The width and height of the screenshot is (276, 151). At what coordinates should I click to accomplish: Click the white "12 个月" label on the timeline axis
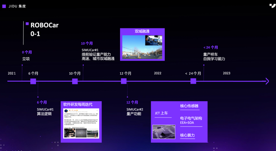[125, 73]
